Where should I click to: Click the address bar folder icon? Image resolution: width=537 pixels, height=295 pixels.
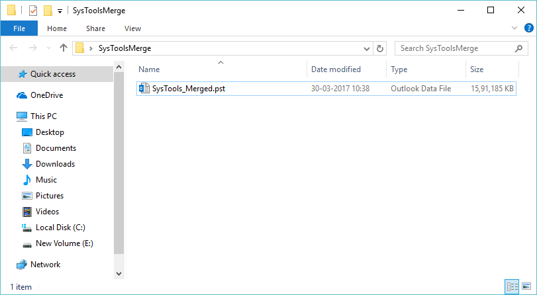pos(80,48)
